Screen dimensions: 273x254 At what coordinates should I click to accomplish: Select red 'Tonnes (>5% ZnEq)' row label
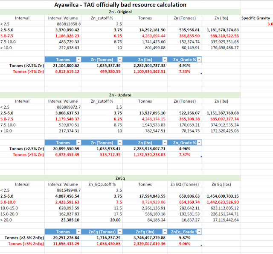pyautogui.click(x=22, y=244)
